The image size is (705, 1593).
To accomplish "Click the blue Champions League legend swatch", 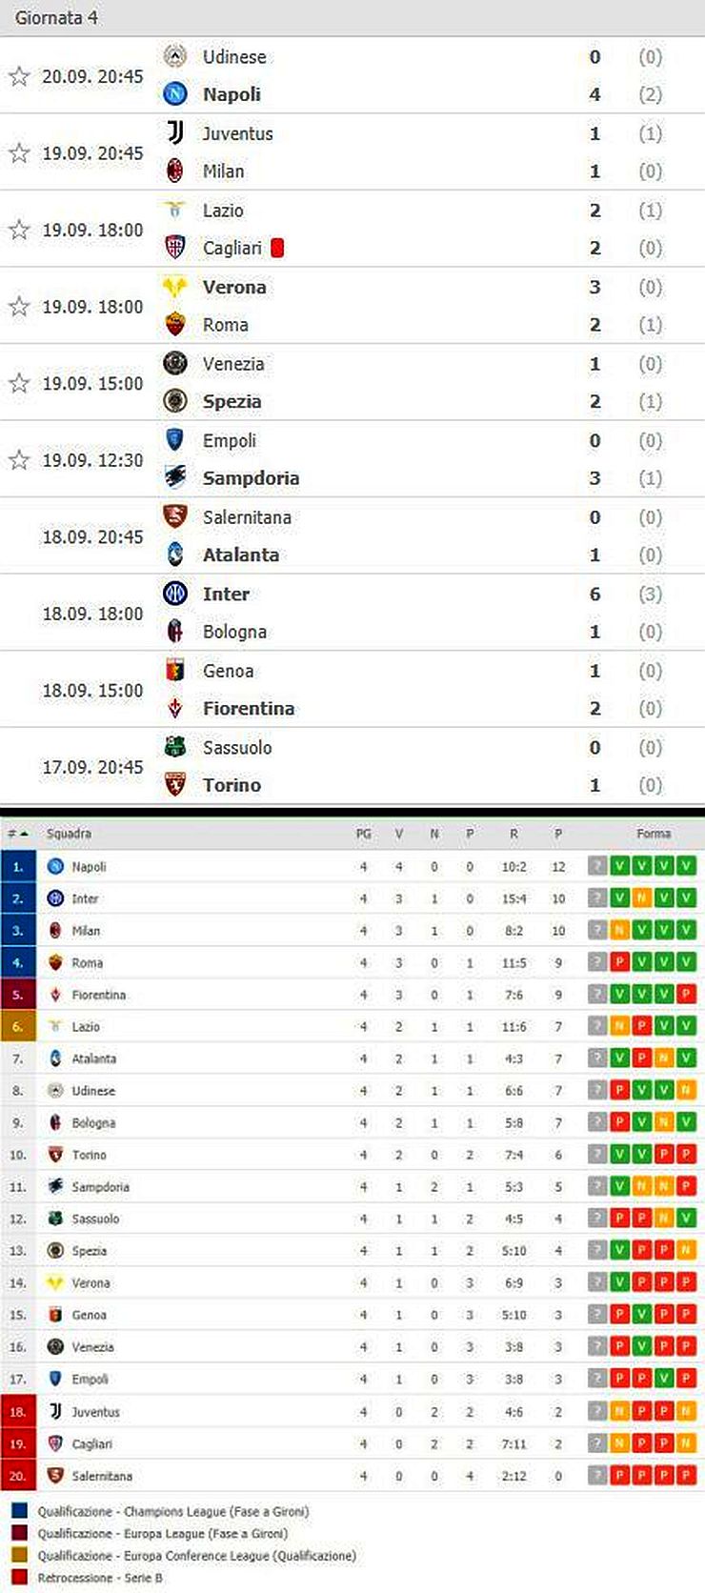I will tap(19, 1511).
